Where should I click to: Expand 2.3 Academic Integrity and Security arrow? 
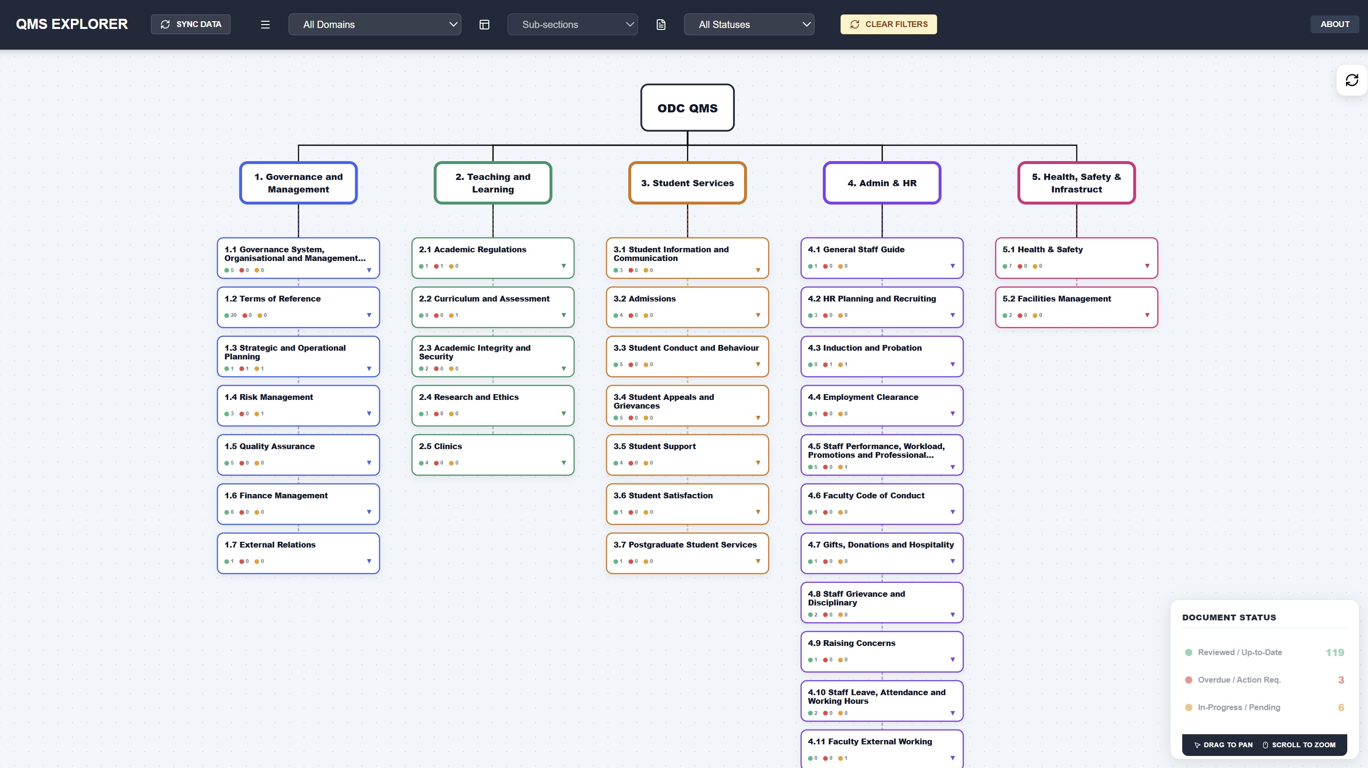pos(564,369)
